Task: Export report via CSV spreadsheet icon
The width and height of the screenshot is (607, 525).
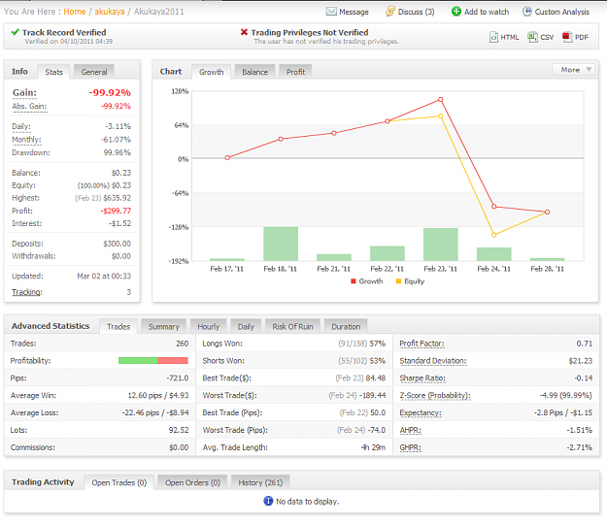Action: pyautogui.click(x=532, y=37)
